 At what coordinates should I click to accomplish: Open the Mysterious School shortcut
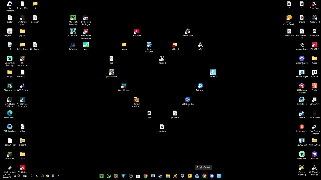[22, 20]
